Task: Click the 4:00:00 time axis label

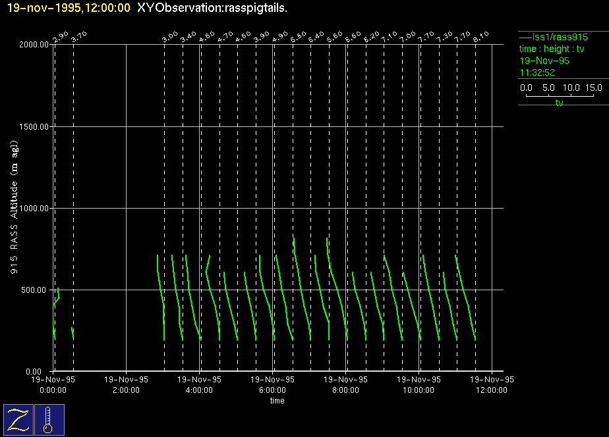Action: pyautogui.click(x=199, y=390)
